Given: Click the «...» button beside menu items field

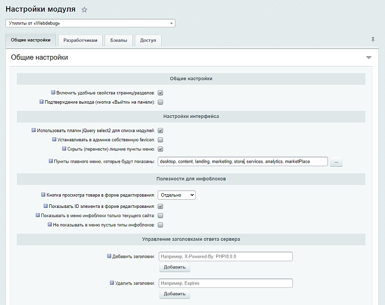Looking at the screenshot, I should pos(337,162).
